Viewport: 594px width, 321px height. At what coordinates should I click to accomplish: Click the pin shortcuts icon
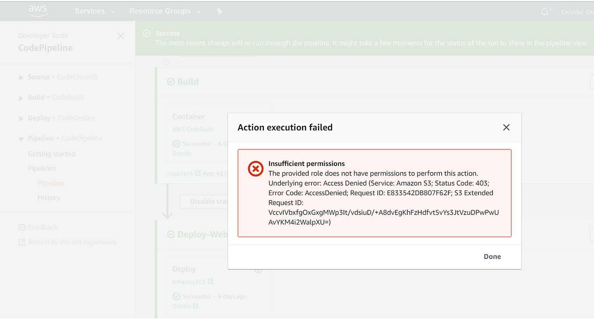220,11
